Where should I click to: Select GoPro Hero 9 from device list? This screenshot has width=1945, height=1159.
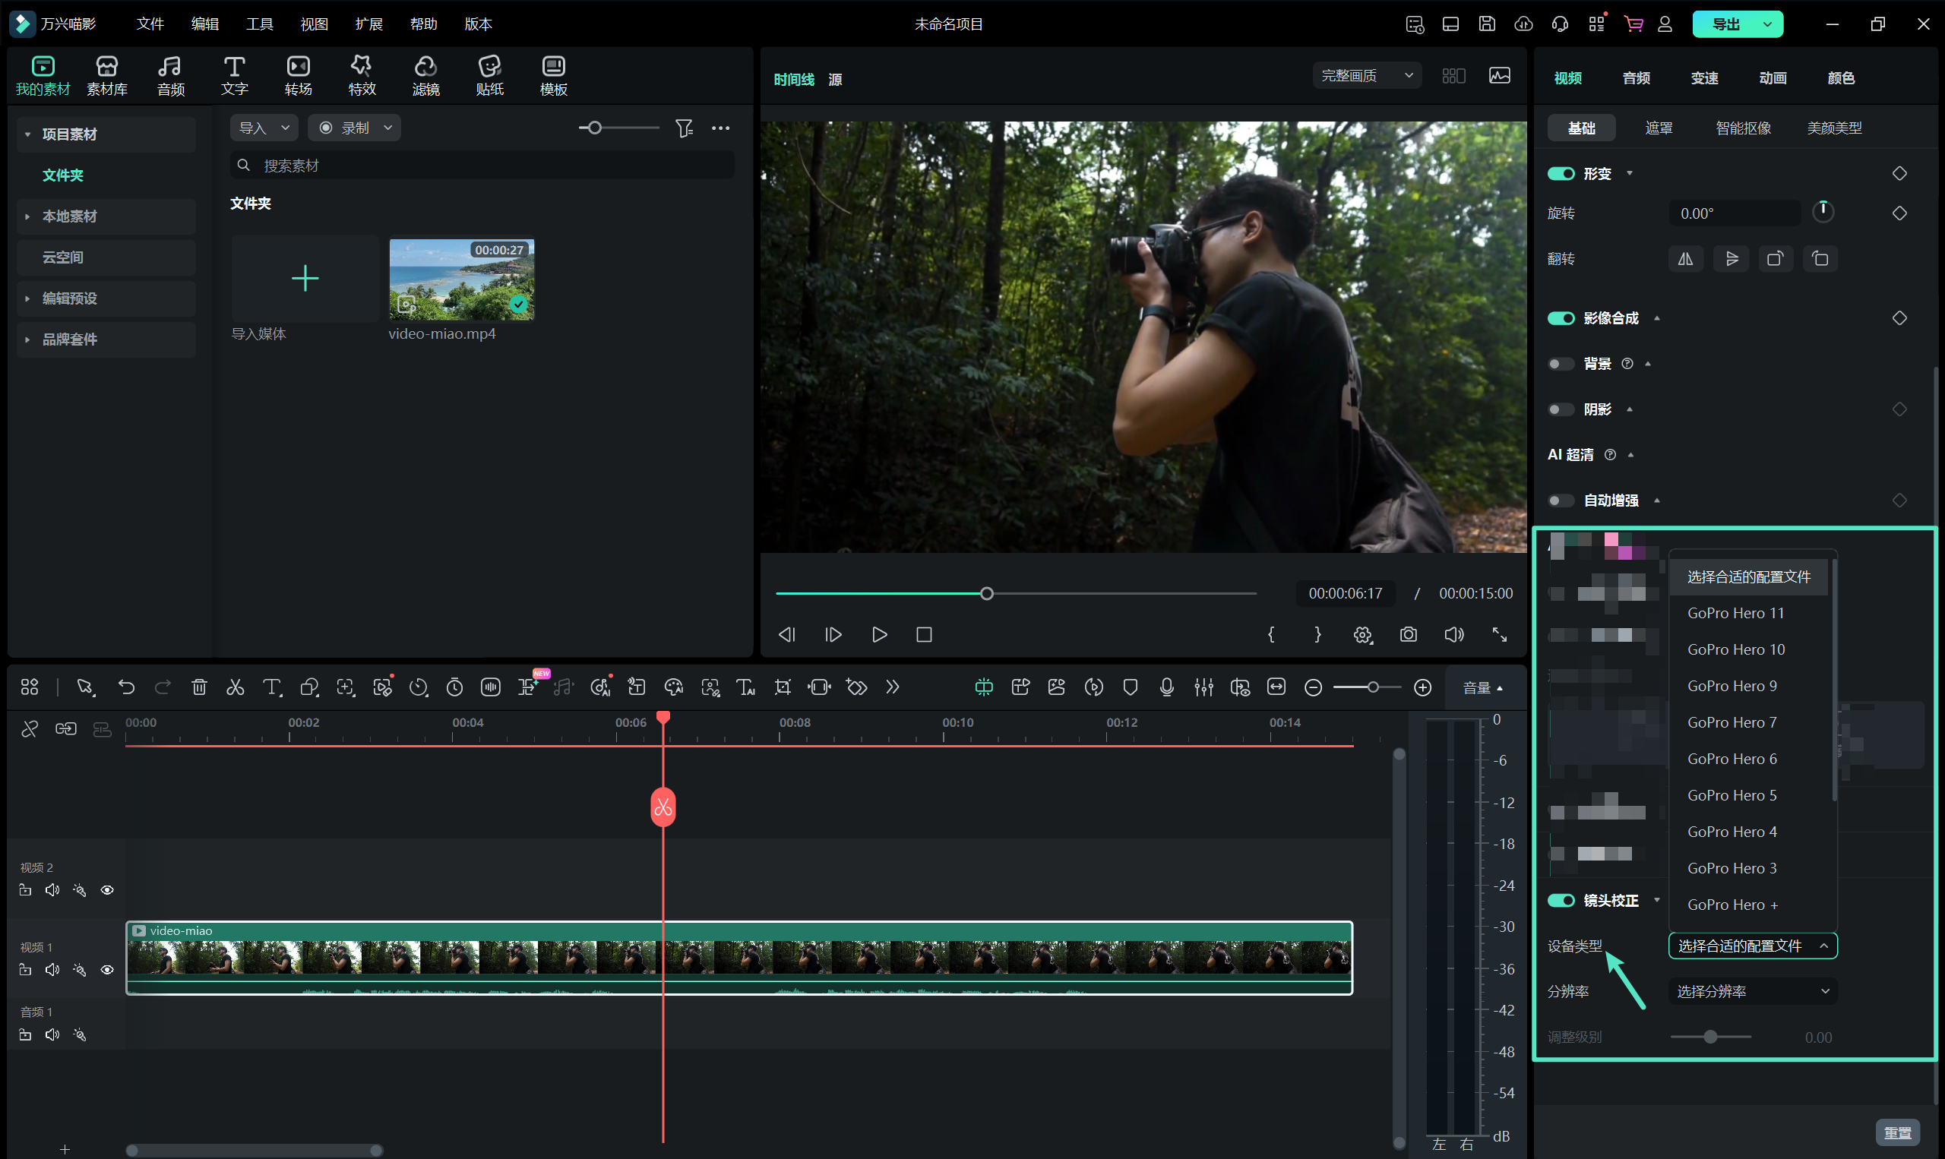click(1731, 686)
